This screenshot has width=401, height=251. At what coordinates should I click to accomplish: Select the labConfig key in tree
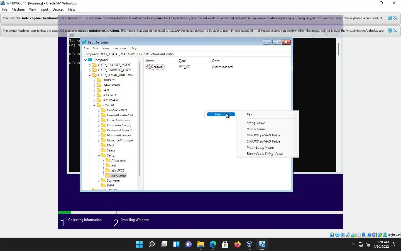click(x=118, y=175)
